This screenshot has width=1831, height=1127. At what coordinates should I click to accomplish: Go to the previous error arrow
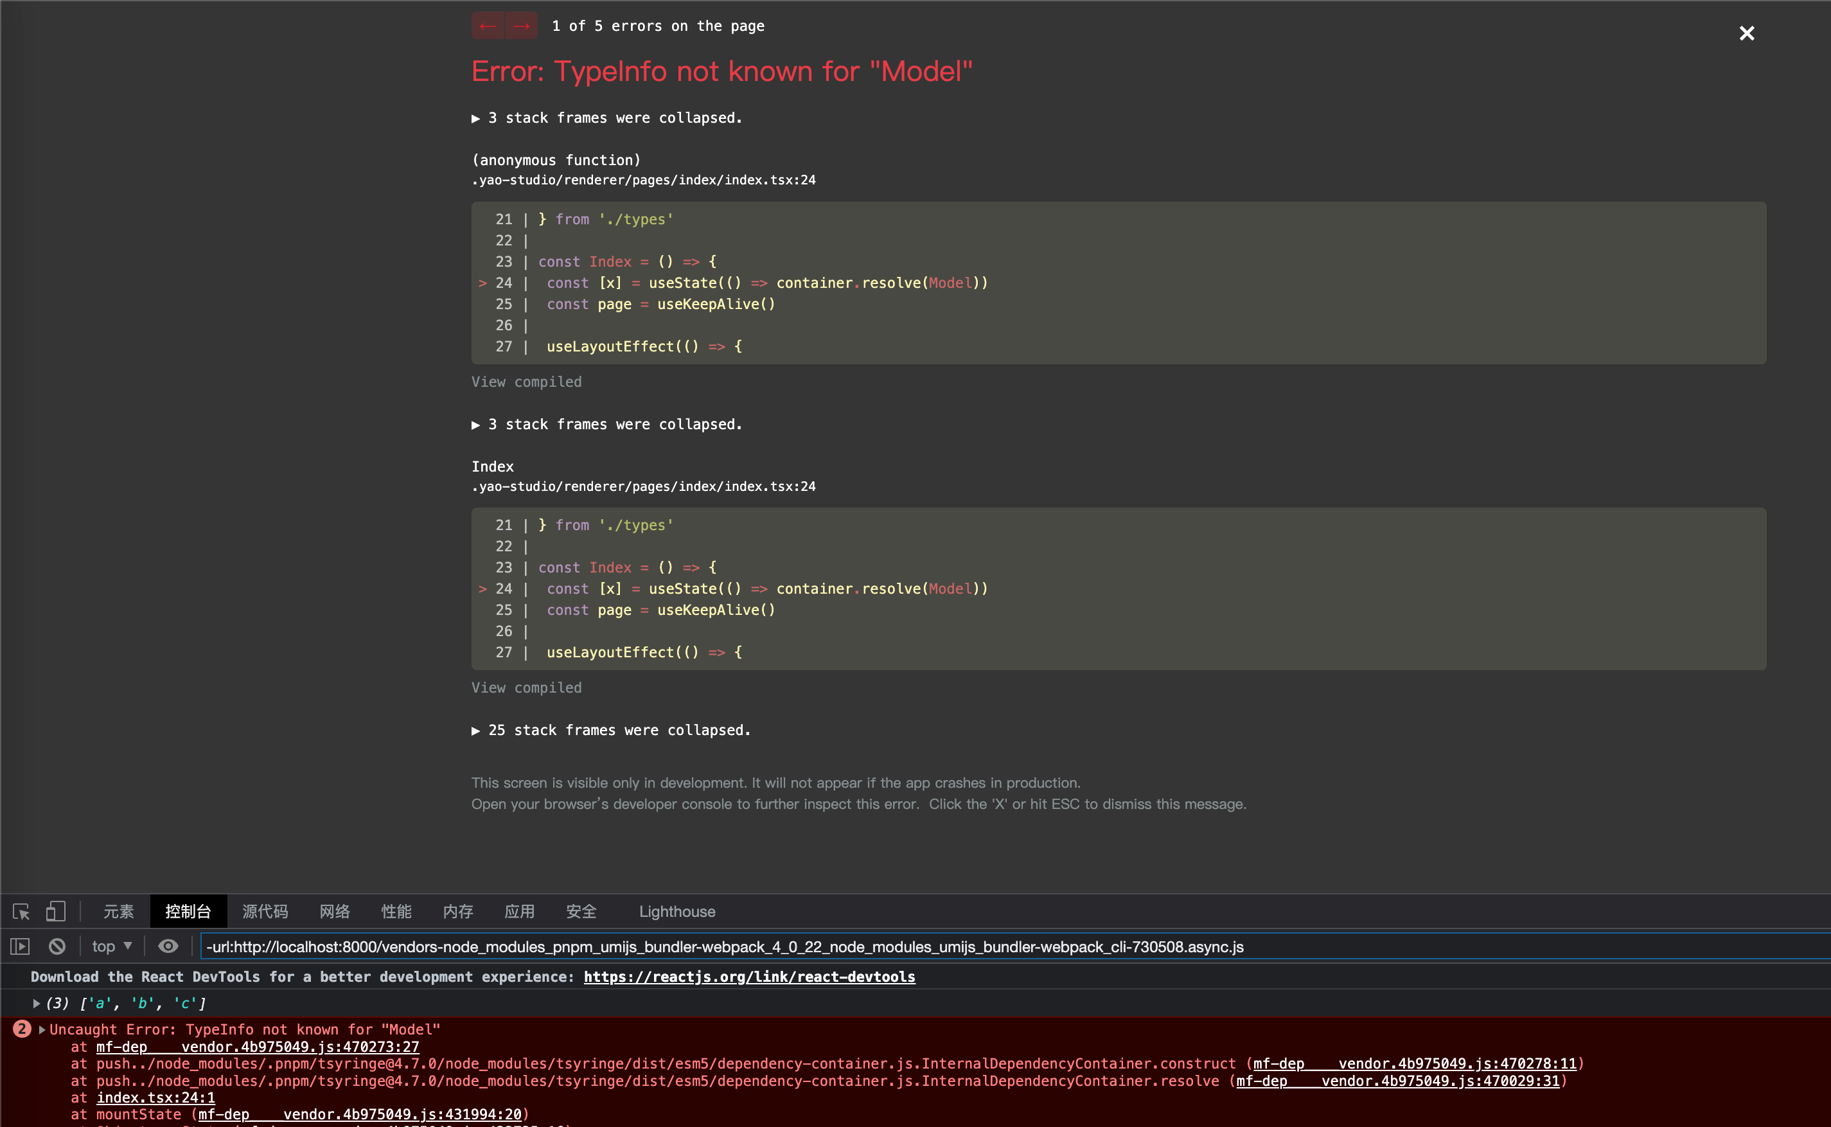[488, 26]
